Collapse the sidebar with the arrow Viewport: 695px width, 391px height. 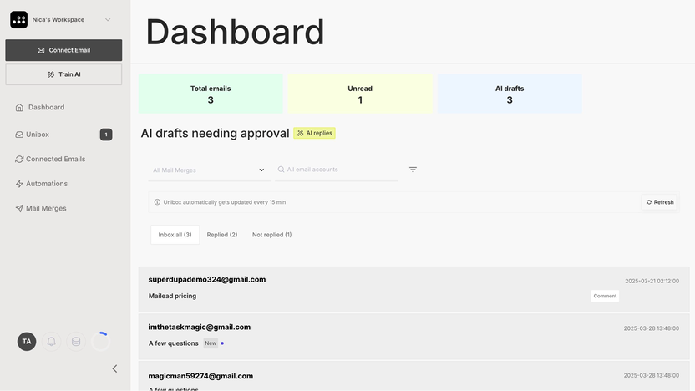click(x=114, y=368)
